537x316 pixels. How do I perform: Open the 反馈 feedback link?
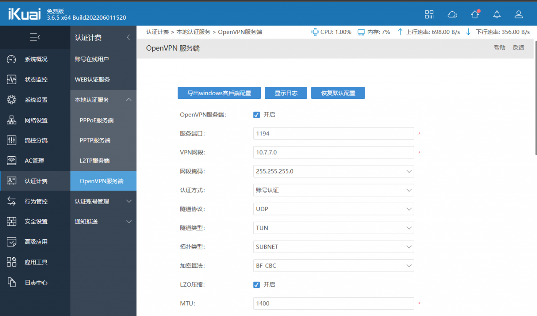click(519, 48)
